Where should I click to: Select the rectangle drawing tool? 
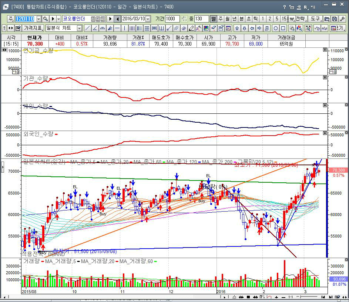pyautogui.click(x=283, y=28)
